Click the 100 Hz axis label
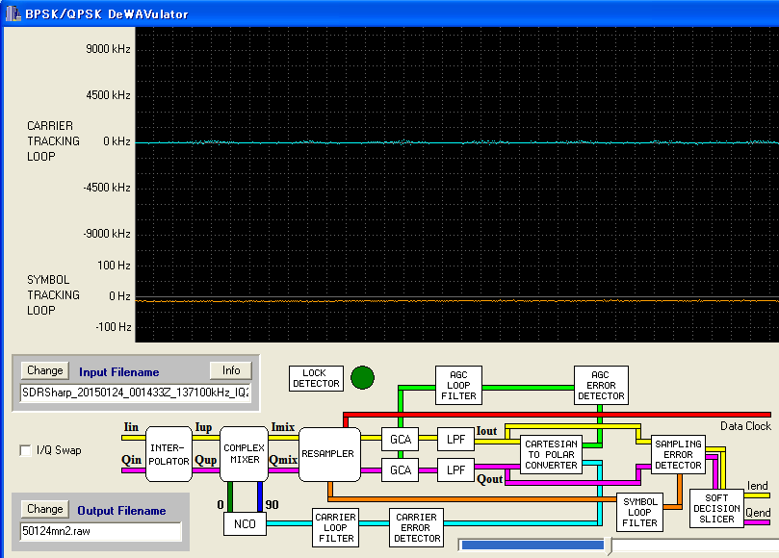 click(x=114, y=266)
